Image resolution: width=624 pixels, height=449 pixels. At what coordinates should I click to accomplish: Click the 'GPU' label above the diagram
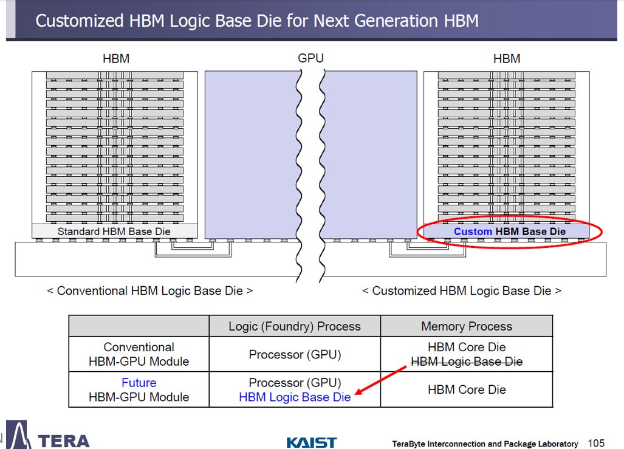pyautogui.click(x=311, y=58)
